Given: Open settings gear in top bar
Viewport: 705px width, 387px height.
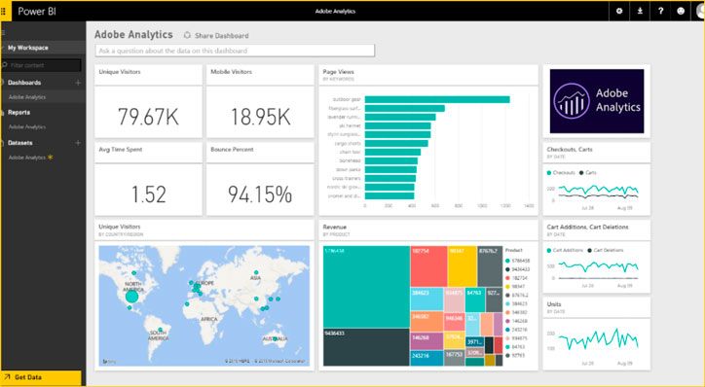Looking at the screenshot, I should pos(619,12).
